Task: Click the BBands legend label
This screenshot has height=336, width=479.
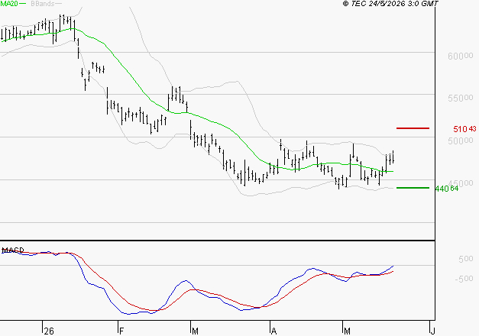Action: (x=43, y=3)
